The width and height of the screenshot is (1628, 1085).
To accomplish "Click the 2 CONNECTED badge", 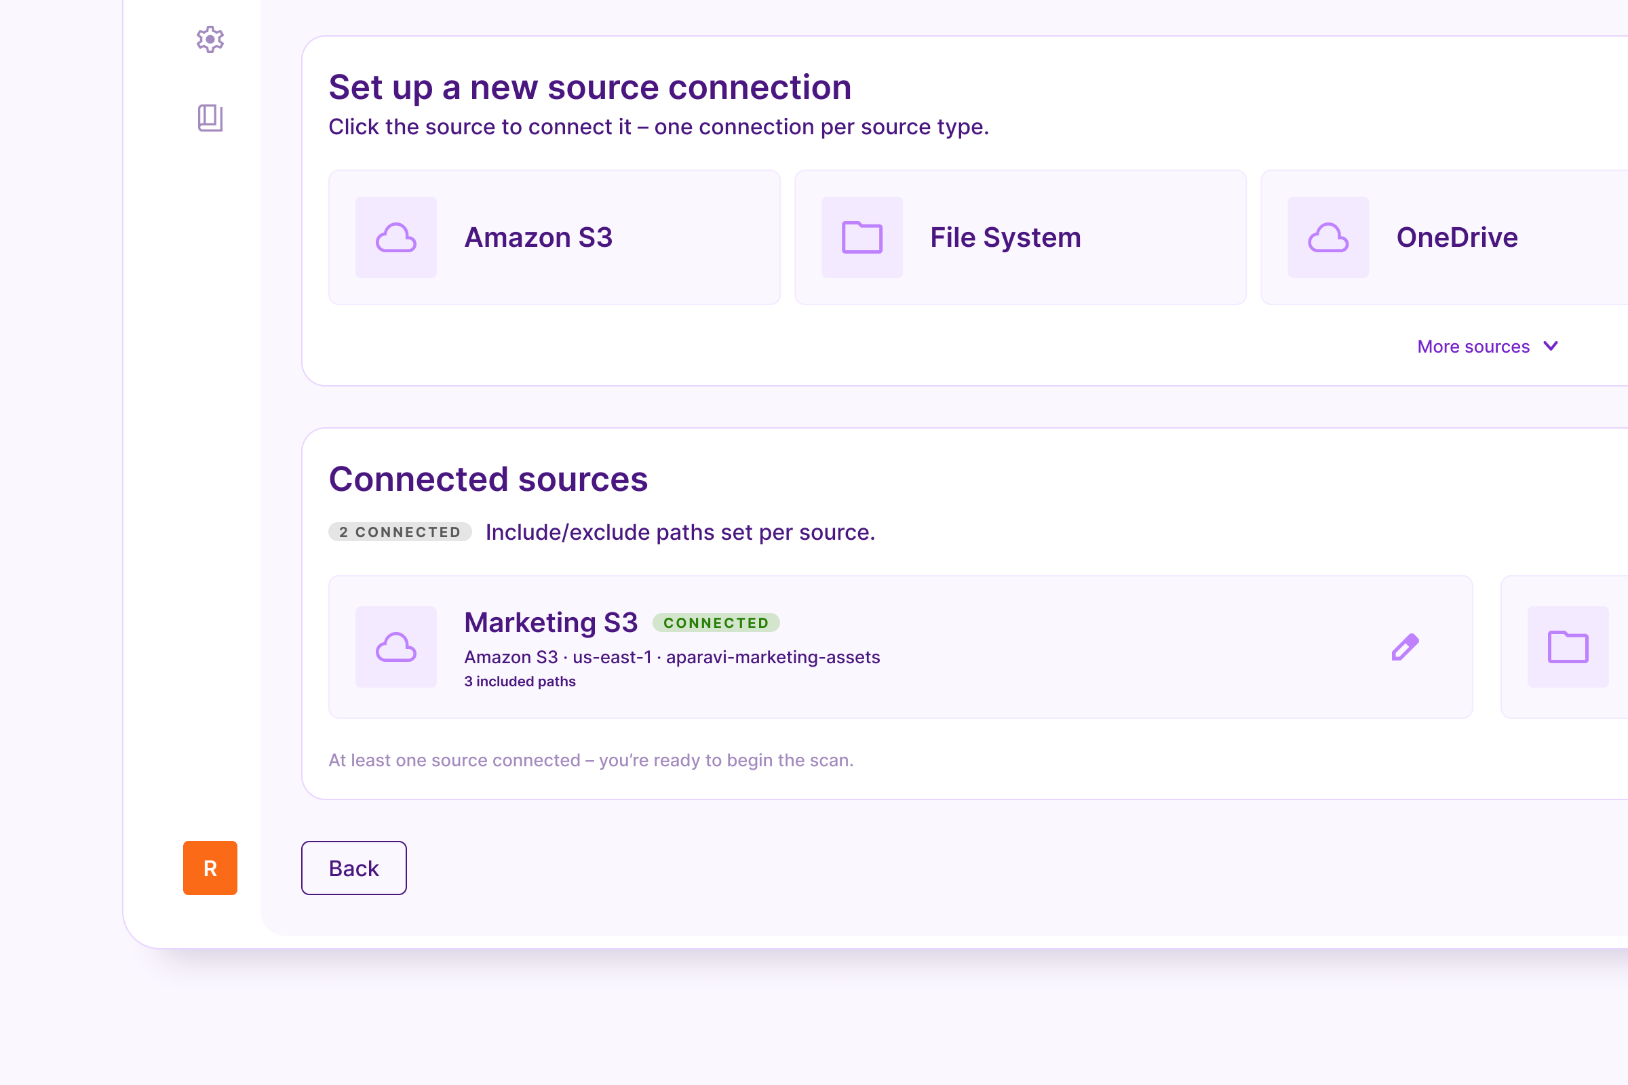I will point(400,532).
